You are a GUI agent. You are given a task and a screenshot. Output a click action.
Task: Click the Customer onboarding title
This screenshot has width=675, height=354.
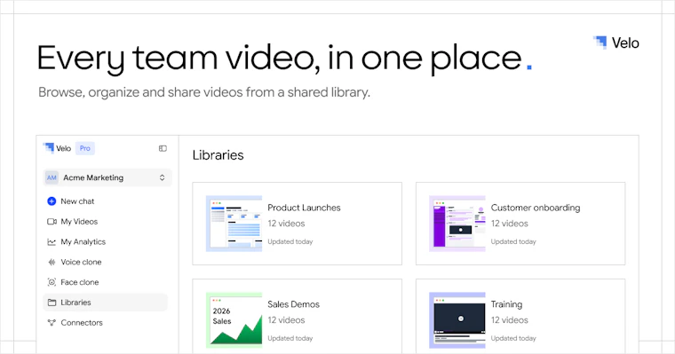tap(536, 208)
